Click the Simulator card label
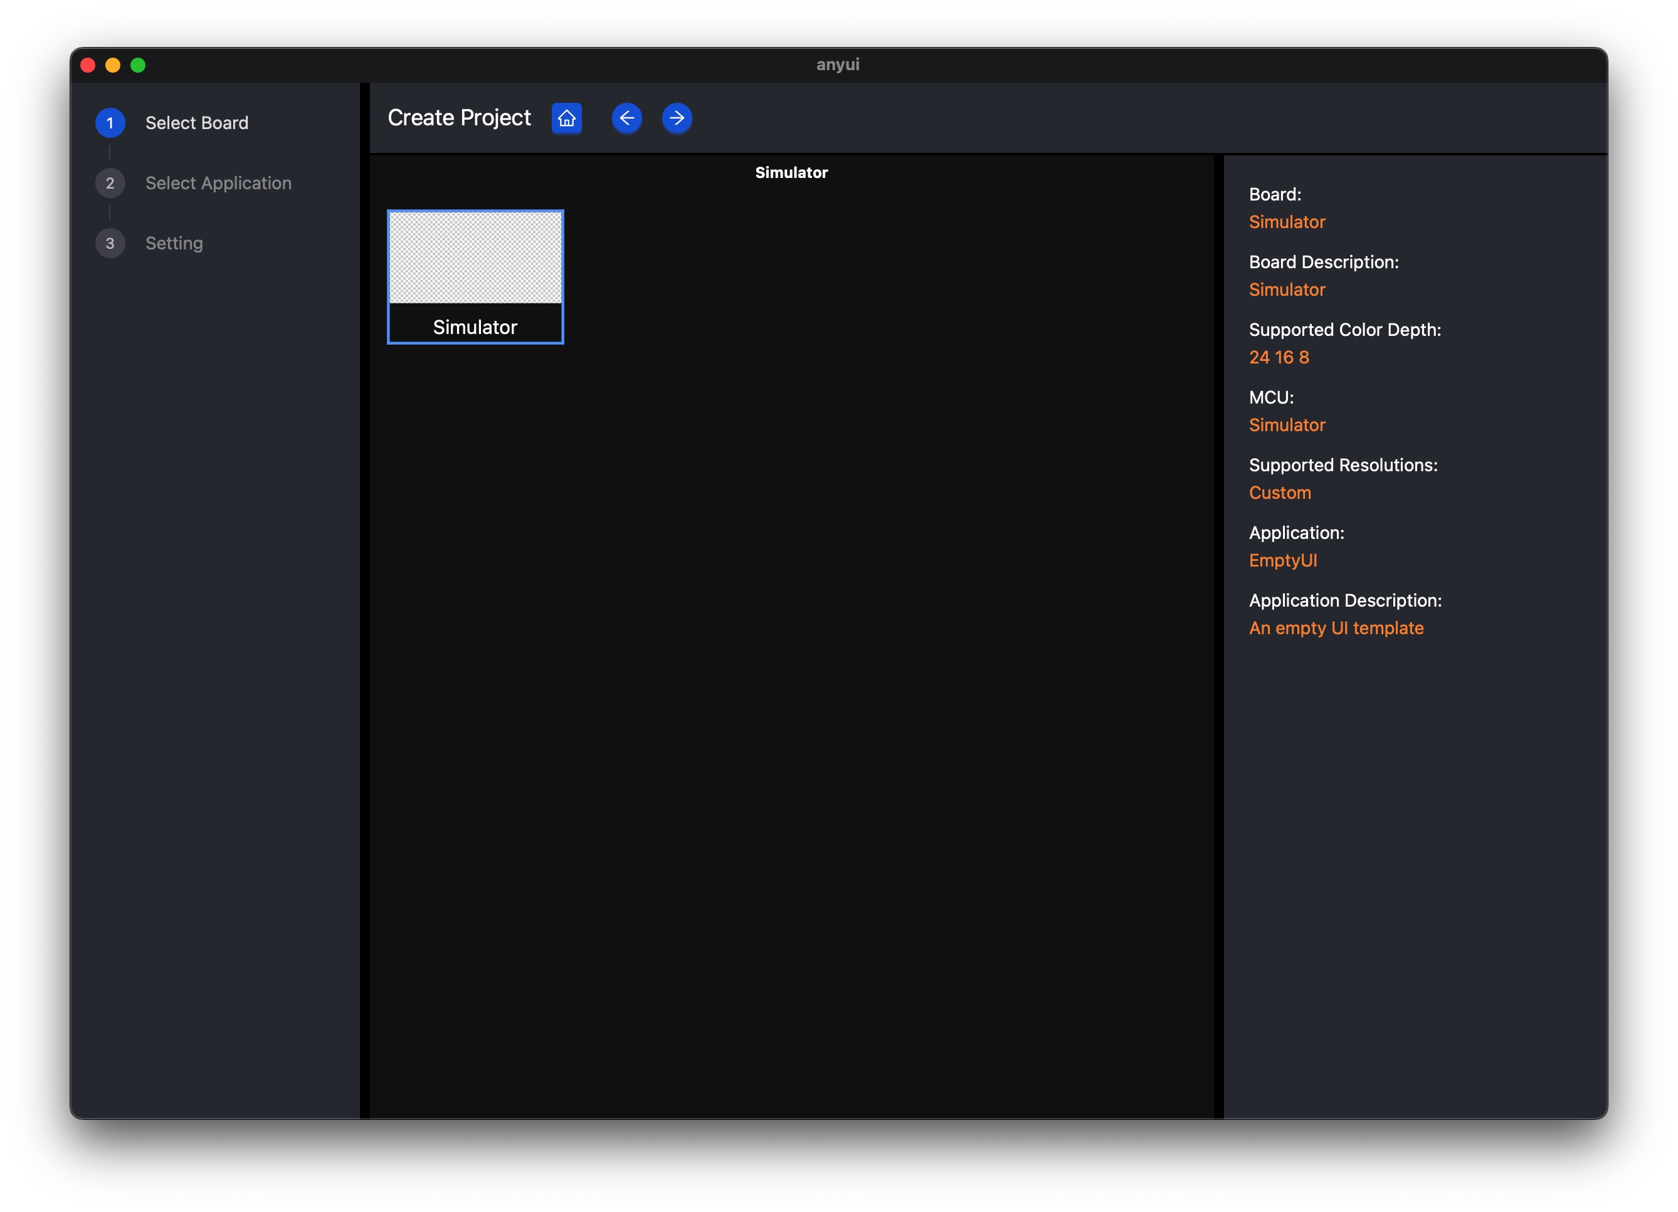The image size is (1678, 1212). [475, 327]
